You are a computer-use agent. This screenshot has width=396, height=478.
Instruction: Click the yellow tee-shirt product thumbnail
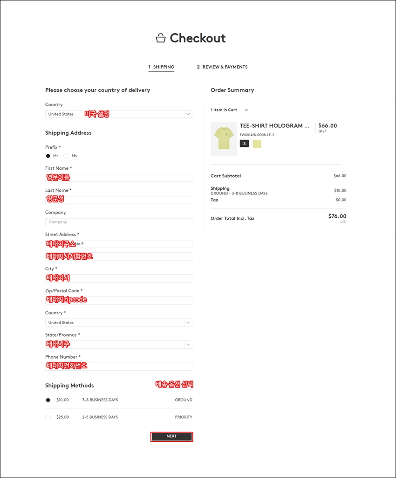coord(224,139)
